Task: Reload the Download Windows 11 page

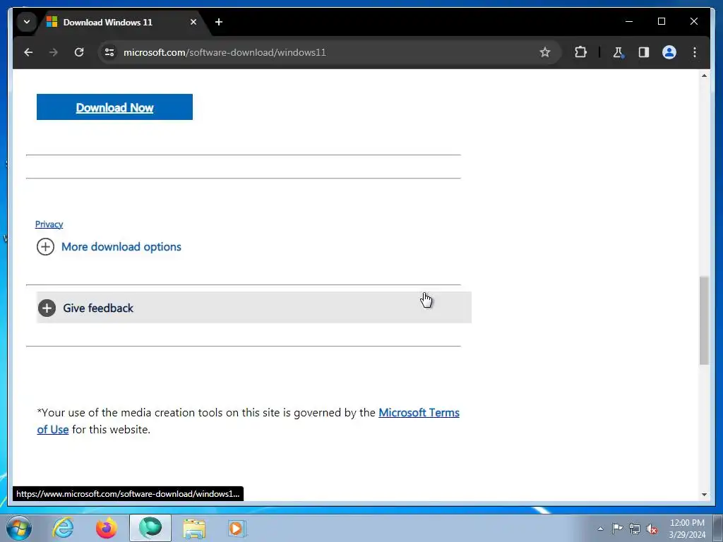Action: click(x=79, y=52)
